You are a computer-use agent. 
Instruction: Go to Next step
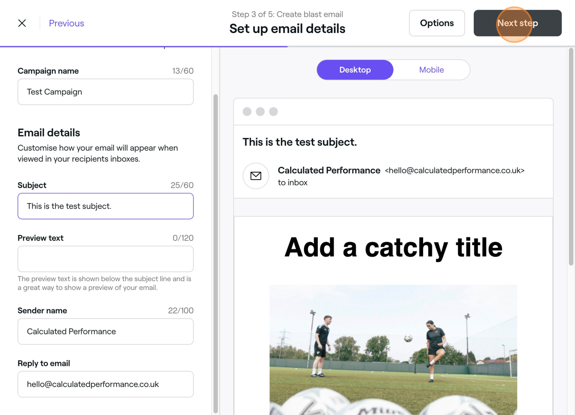517,23
